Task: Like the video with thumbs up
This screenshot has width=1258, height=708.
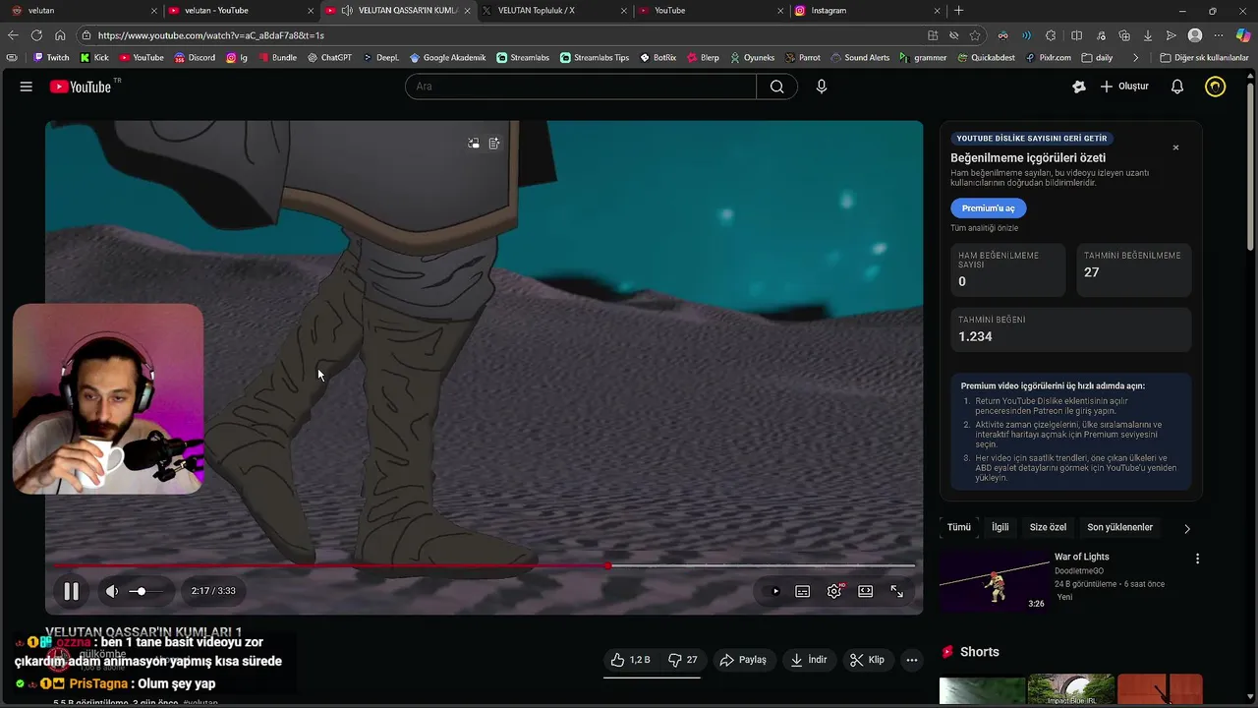Action: point(631,660)
